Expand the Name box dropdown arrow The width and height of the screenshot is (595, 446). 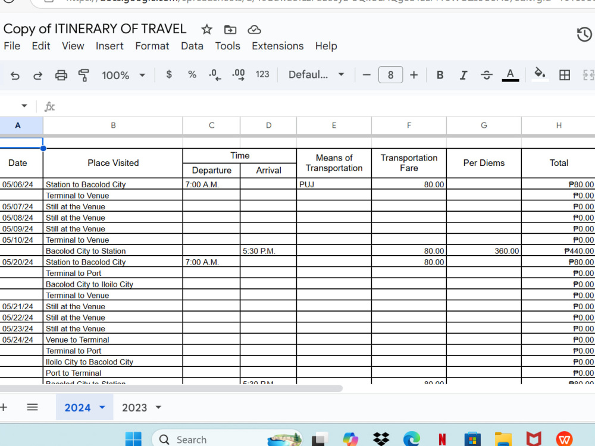click(24, 106)
